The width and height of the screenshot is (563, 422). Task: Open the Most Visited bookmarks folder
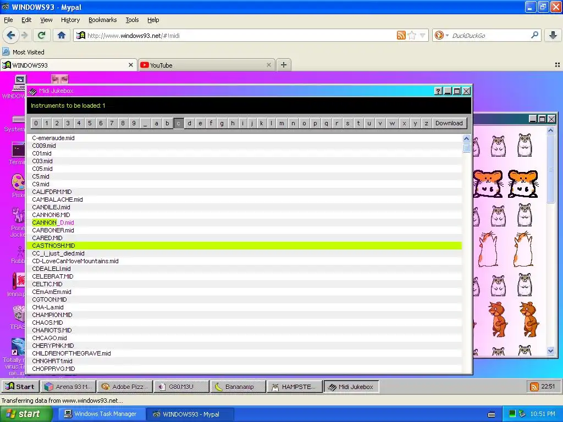pos(24,52)
